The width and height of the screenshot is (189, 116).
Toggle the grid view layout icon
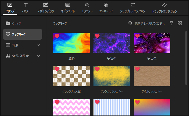[180, 23]
